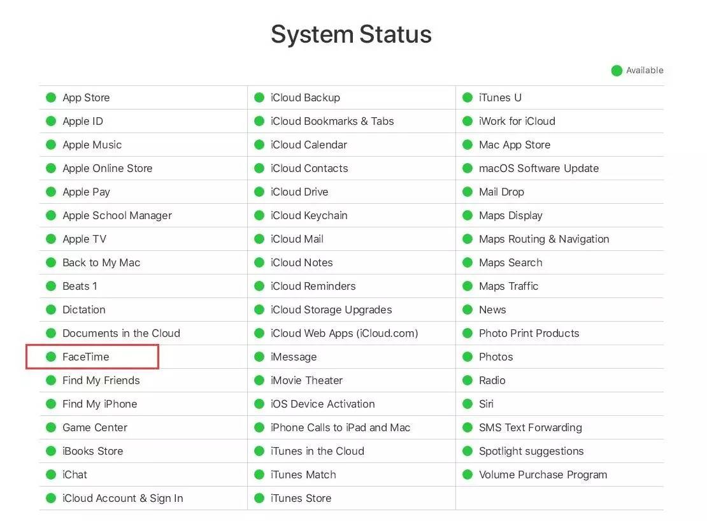The width and height of the screenshot is (707, 521).
Task: Click the iMessage service row
Action: pyautogui.click(x=293, y=357)
